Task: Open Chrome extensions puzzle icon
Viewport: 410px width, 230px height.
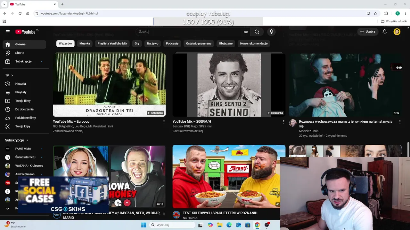Action: tap(386, 13)
